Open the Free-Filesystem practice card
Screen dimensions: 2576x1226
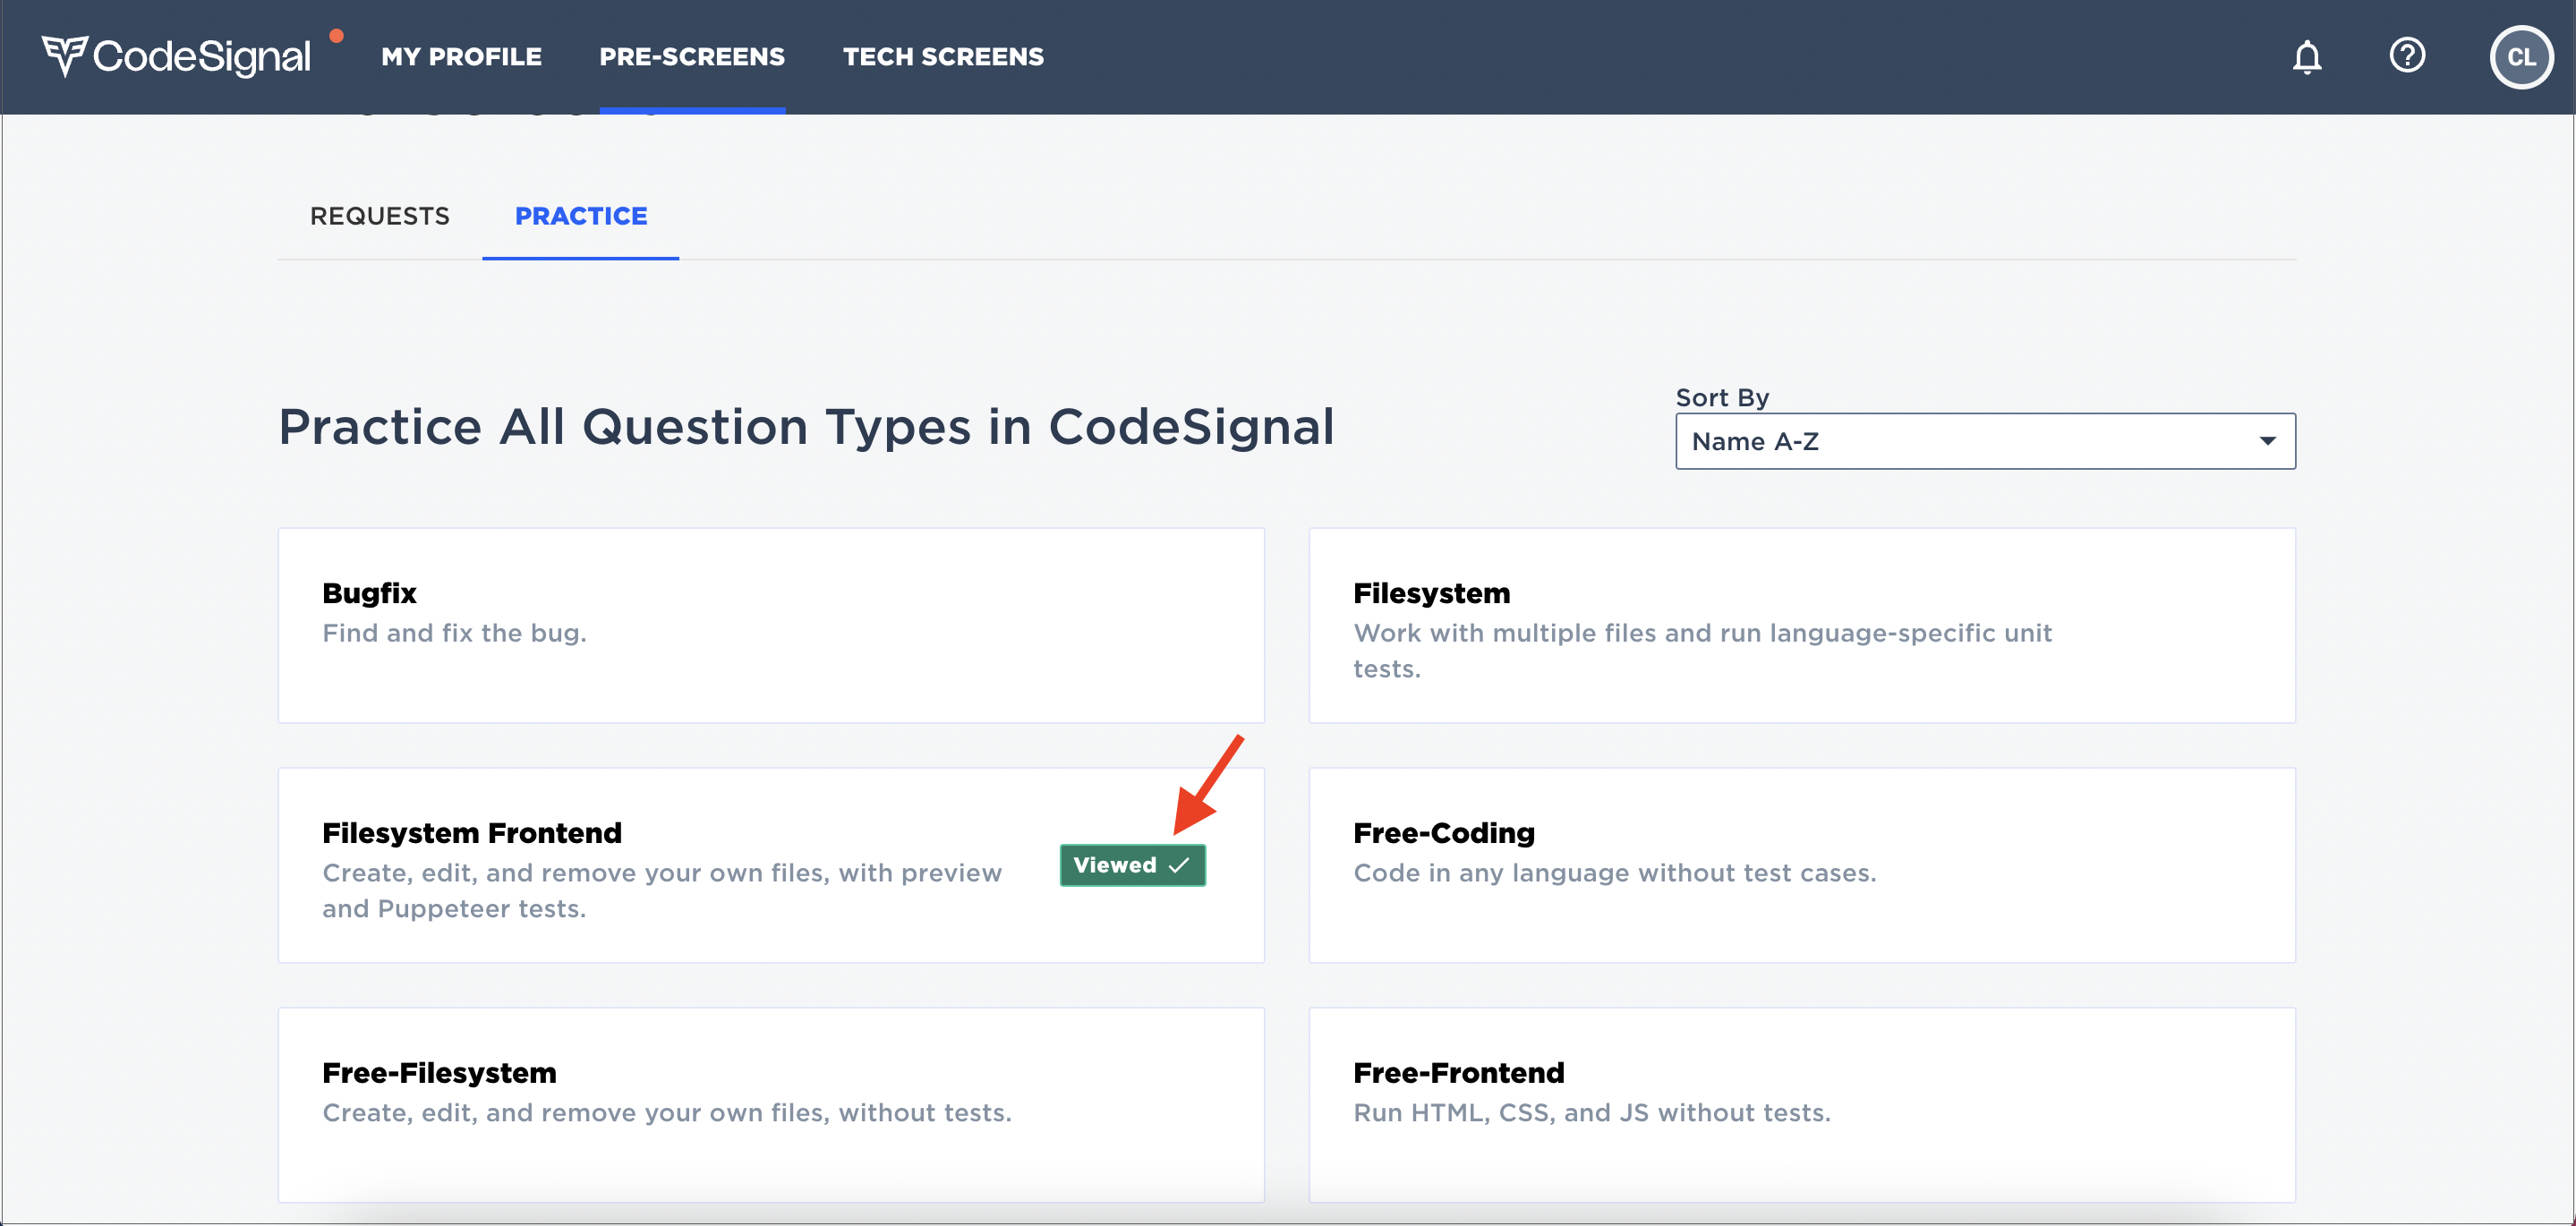(770, 1104)
